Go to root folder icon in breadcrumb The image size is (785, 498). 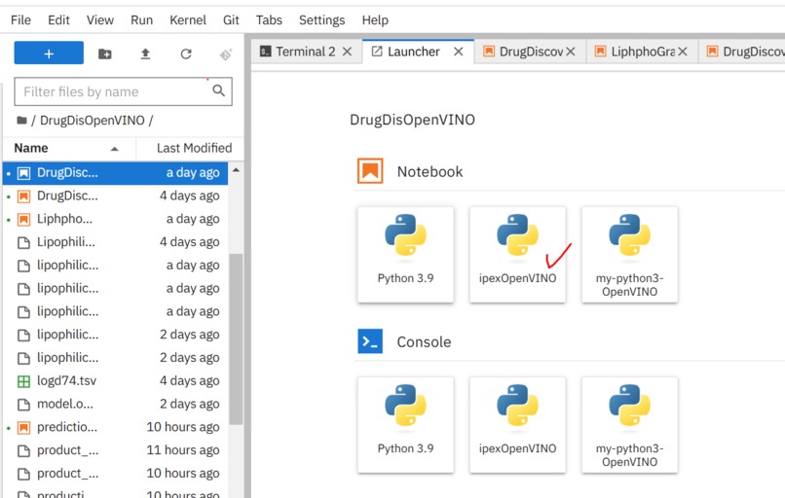click(21, 120)
